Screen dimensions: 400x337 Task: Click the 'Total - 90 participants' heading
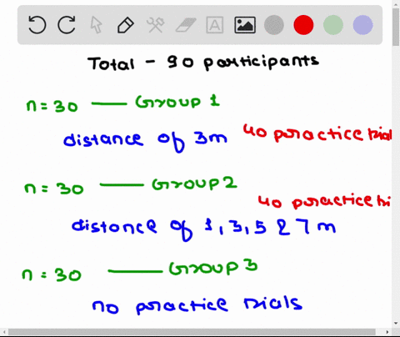point(203,63)
